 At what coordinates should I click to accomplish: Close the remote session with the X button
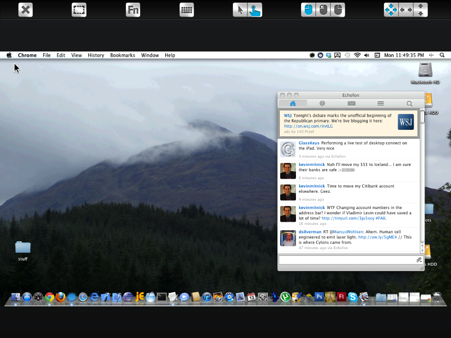click(26, 10)
